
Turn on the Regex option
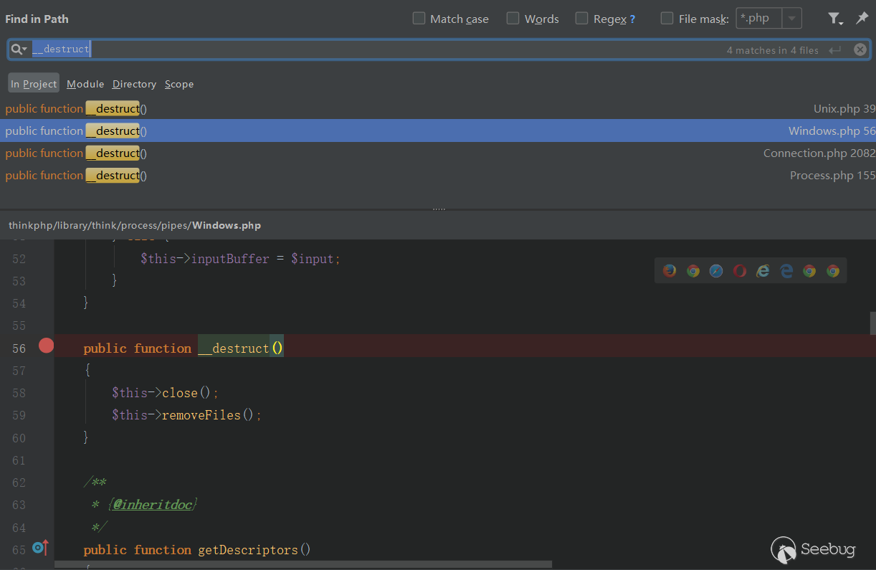click(582, 19)
